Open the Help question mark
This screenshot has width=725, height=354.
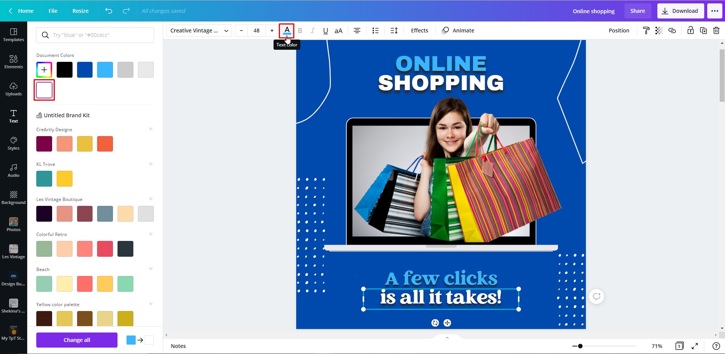(x=716, y=346)
